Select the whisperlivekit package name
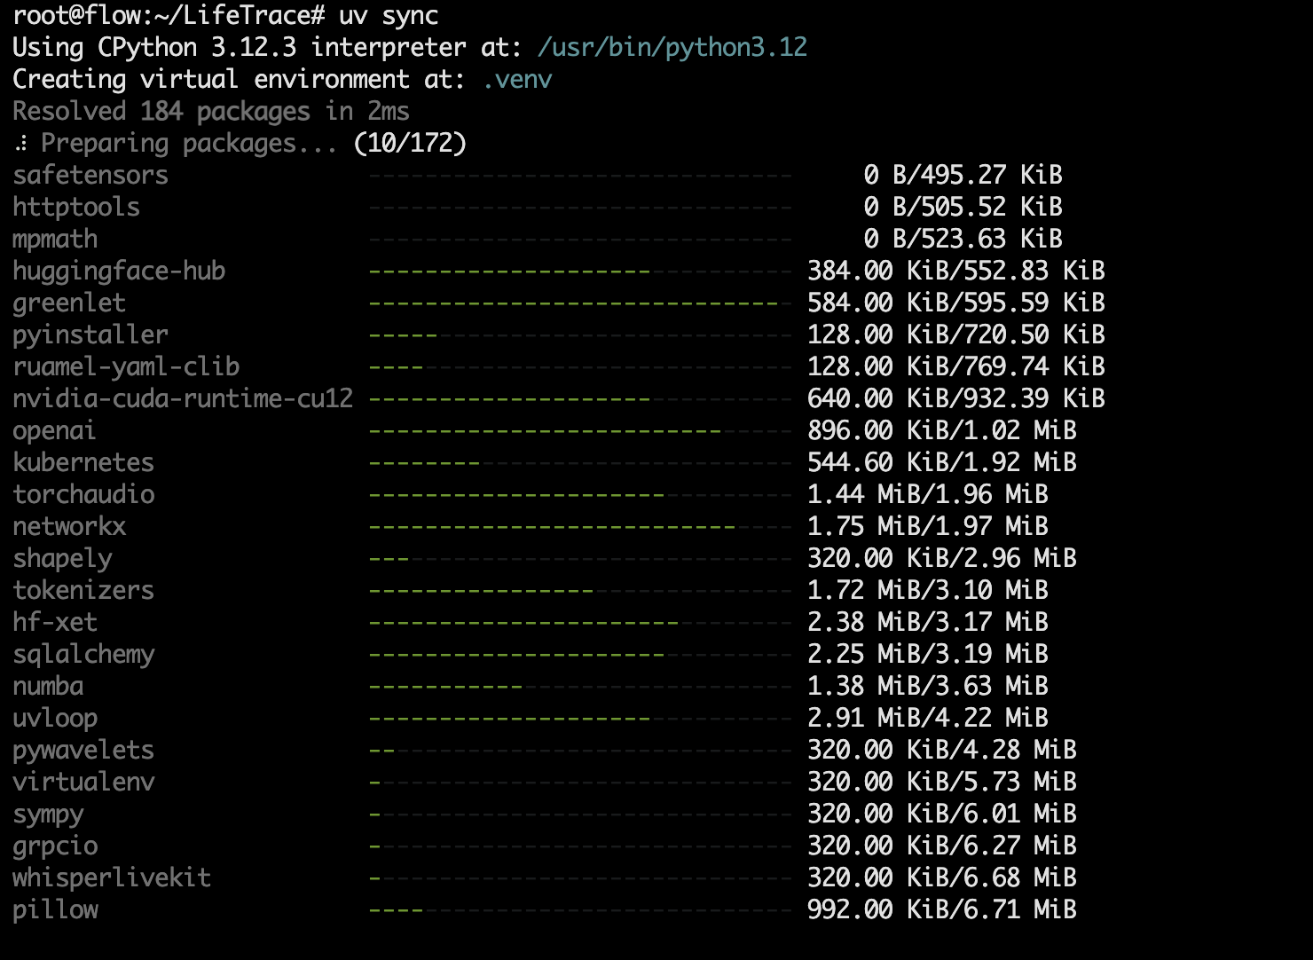The height and width of the screenshot is (960, 1313). point(112,877)
